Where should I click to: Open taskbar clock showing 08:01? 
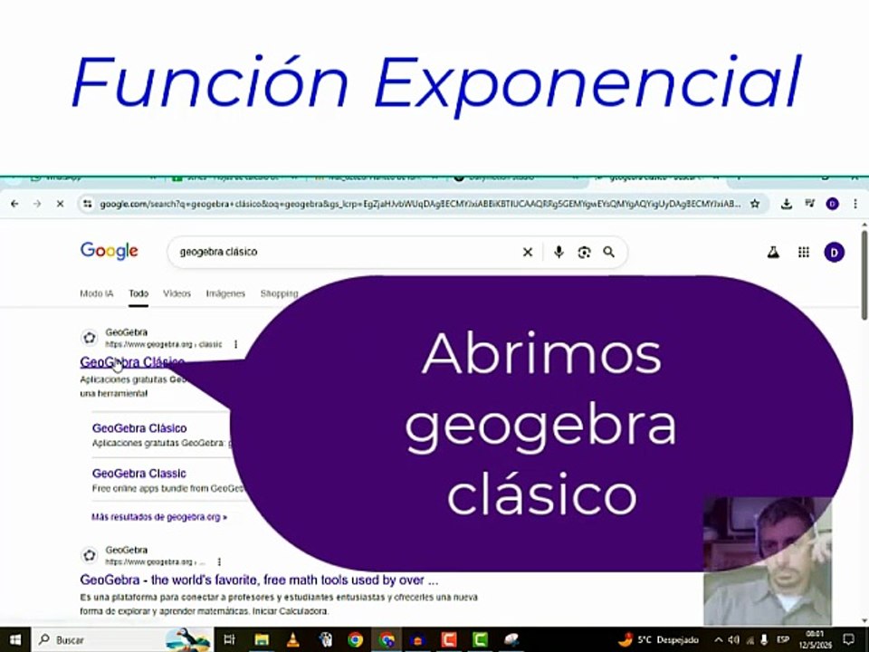(816, 640)
